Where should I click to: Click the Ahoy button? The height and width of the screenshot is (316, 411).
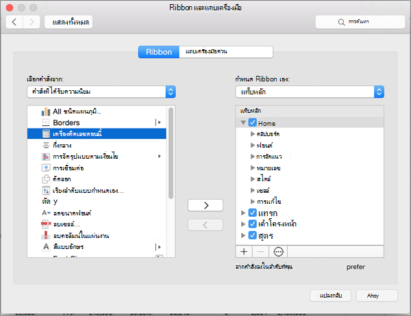click(x=377, y=295)
